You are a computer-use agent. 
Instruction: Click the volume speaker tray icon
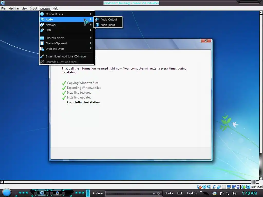coord(234,193)
